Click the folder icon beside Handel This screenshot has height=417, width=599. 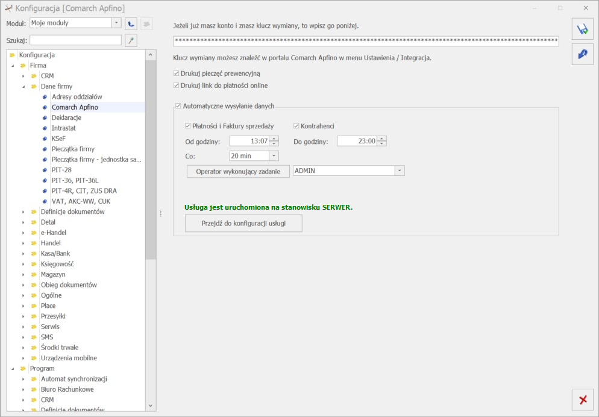tap(34, 243)
